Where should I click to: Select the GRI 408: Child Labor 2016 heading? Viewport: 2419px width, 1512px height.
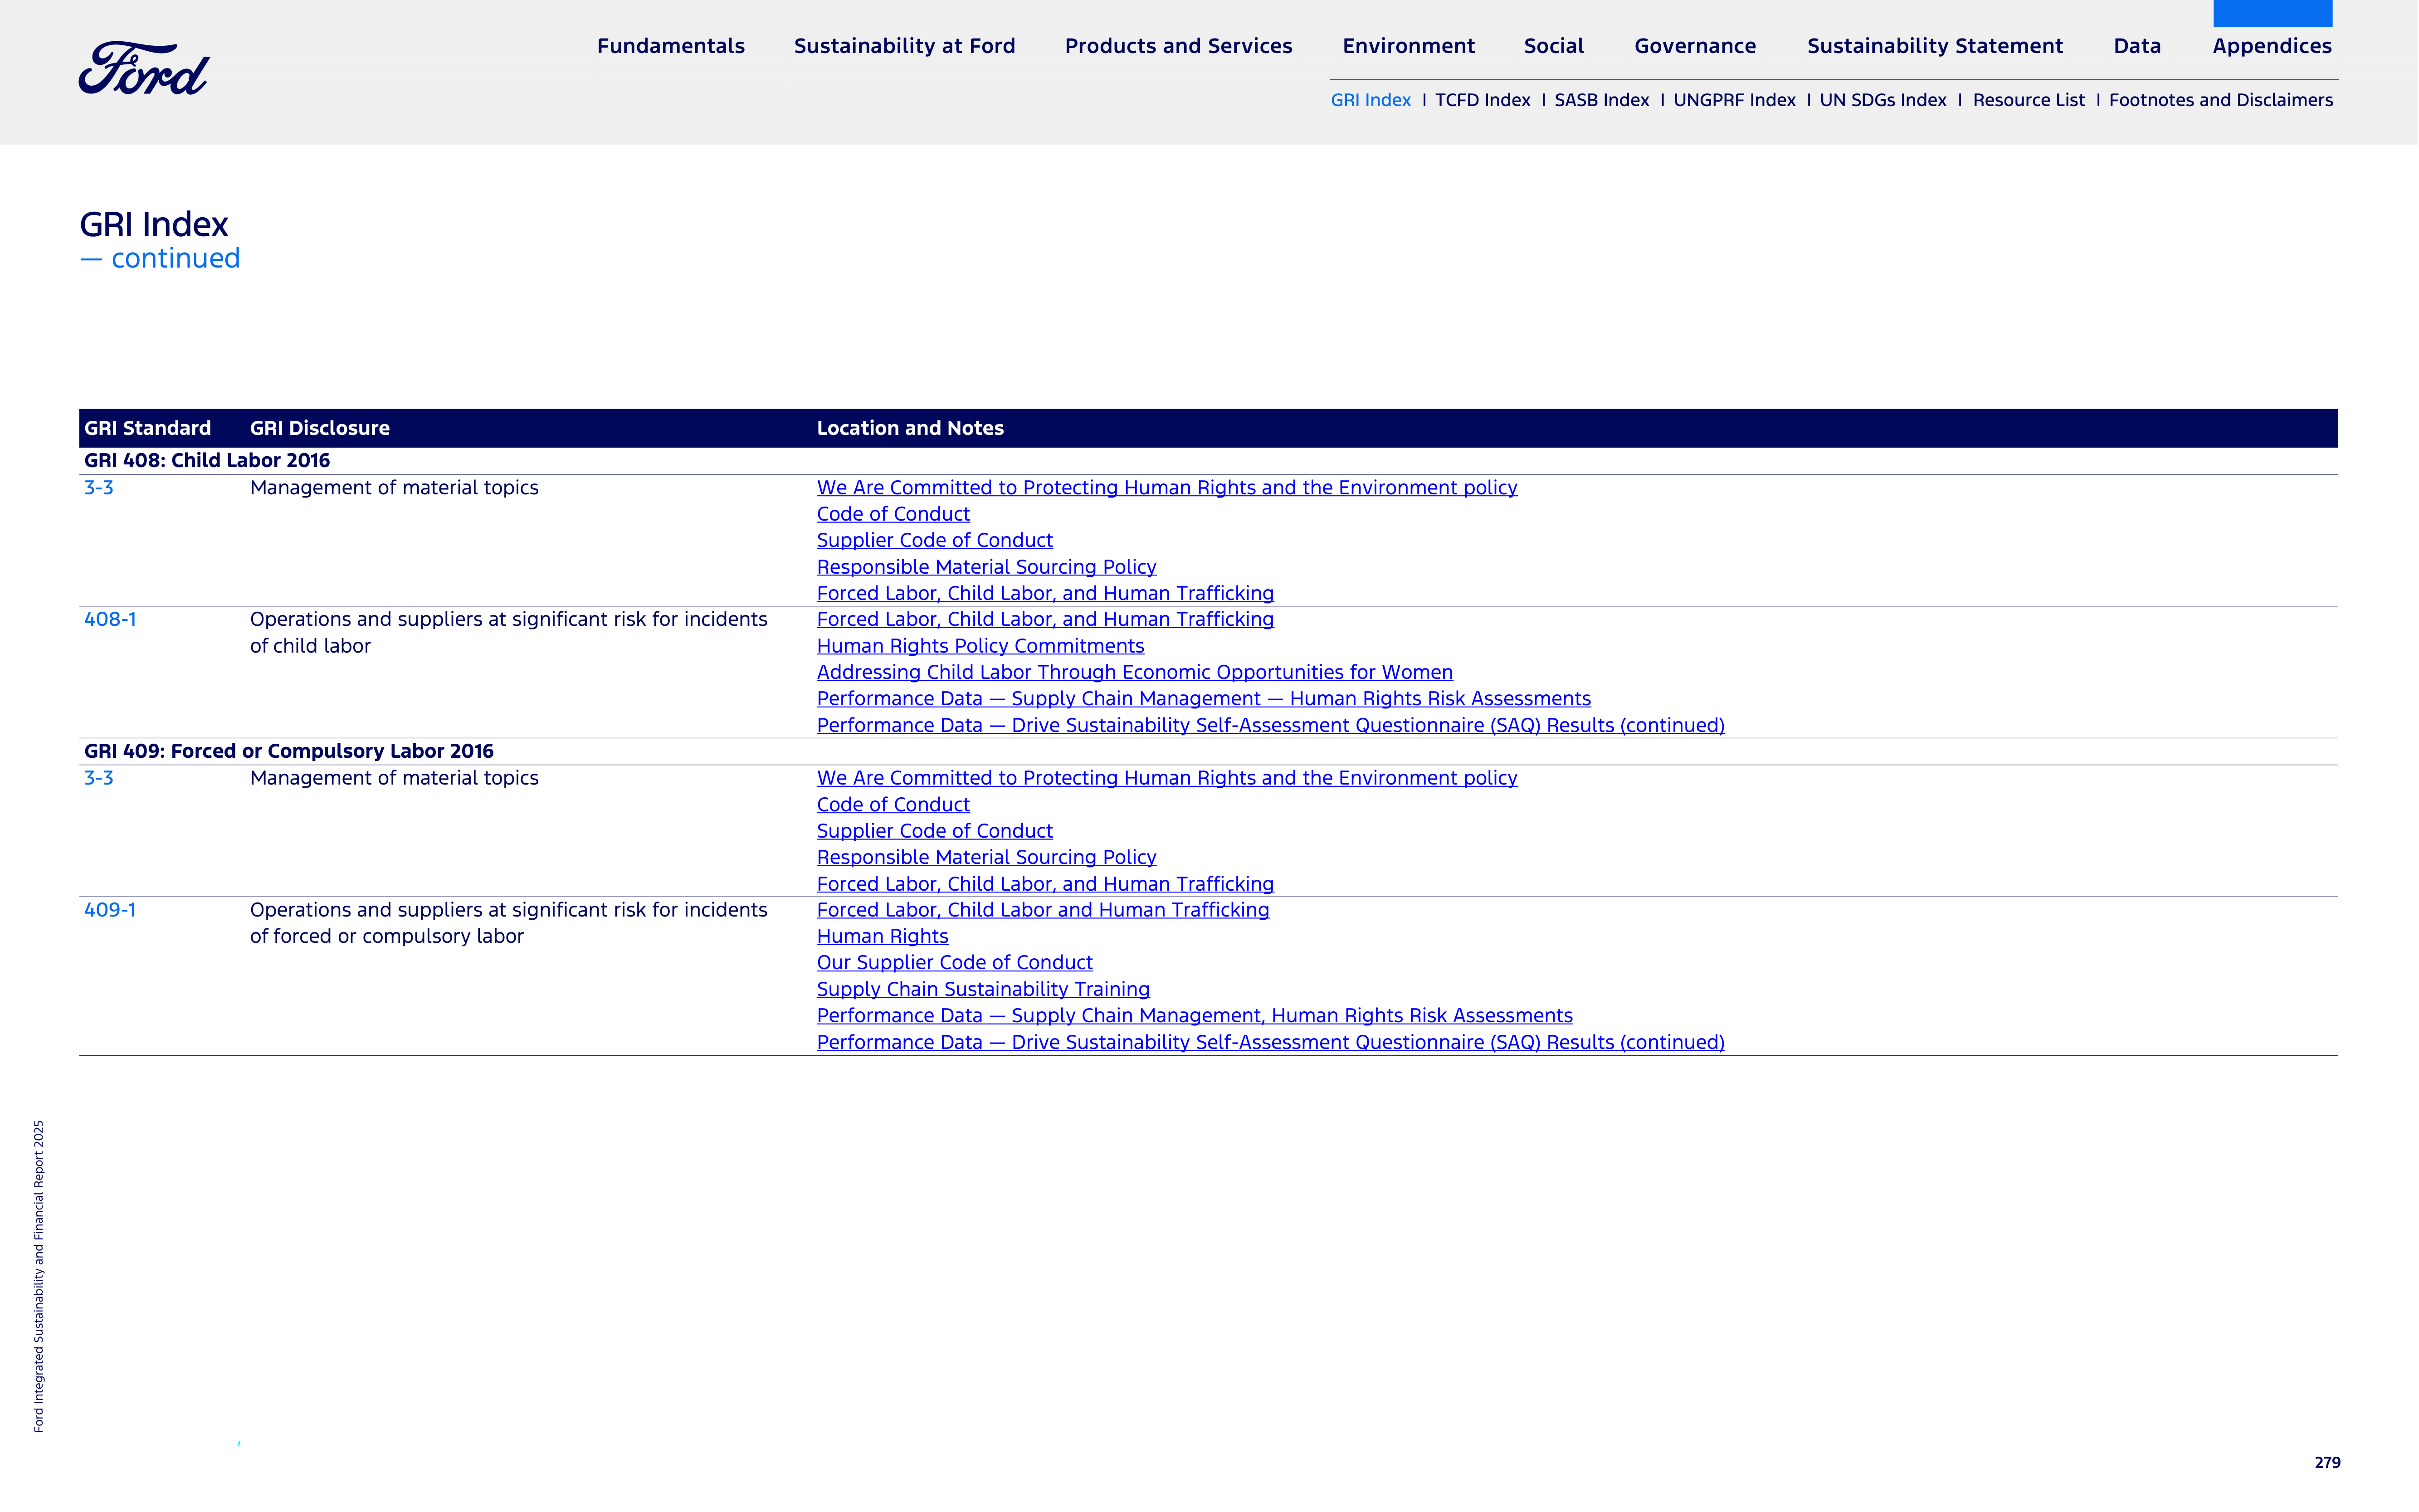(207, 461)
